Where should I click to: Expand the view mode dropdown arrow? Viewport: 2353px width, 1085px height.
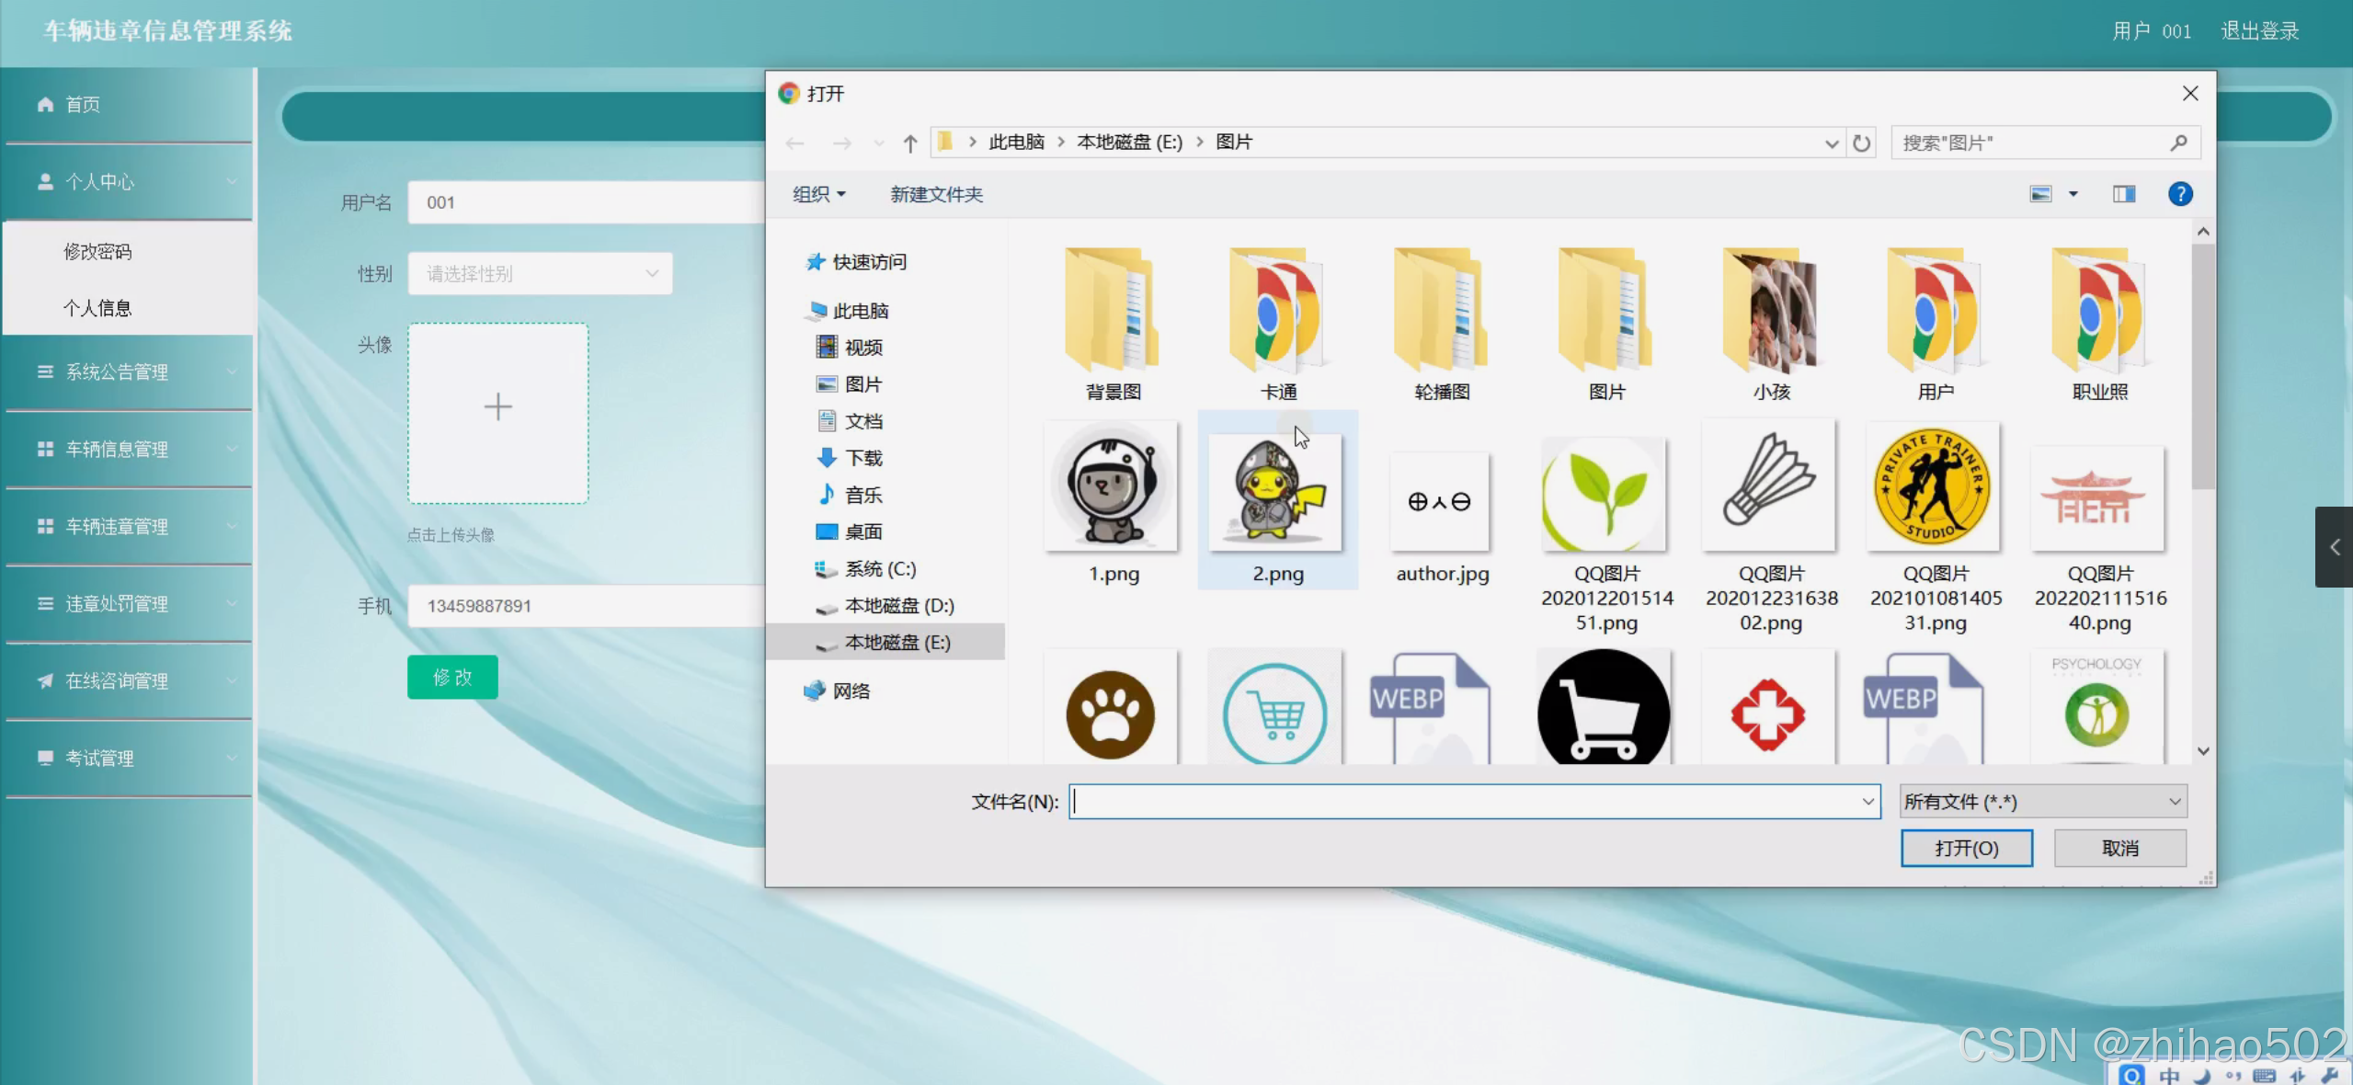[2073, 194]
